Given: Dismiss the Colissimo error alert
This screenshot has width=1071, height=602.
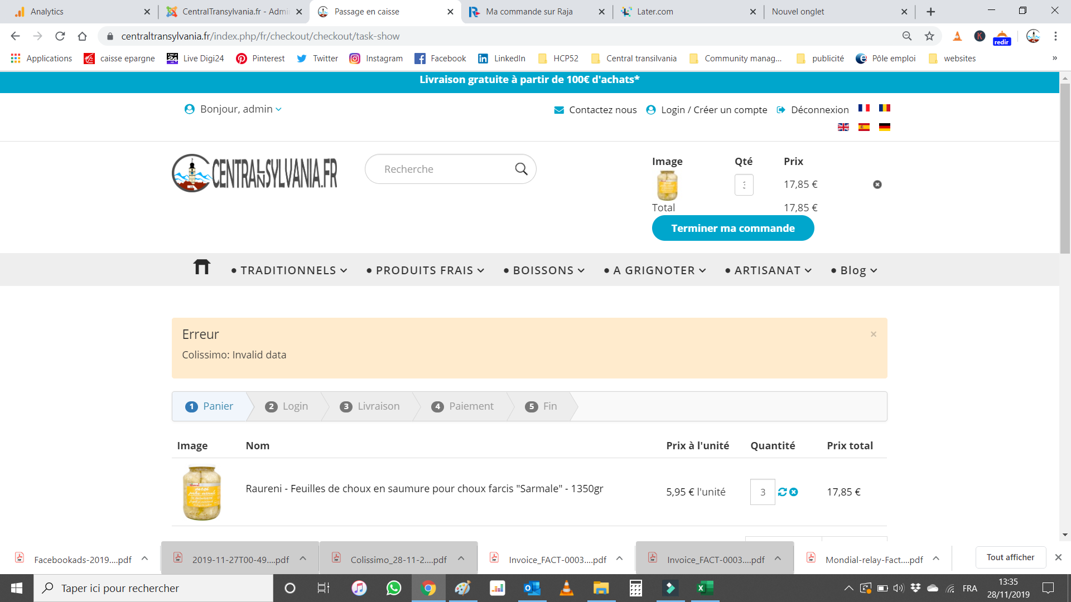Looking at the screenshot, I should [x=874, y=334].
